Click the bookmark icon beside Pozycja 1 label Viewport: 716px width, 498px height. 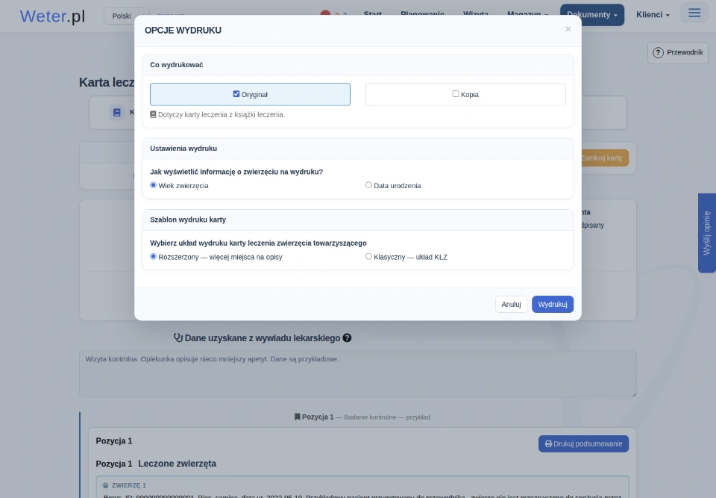298,417
